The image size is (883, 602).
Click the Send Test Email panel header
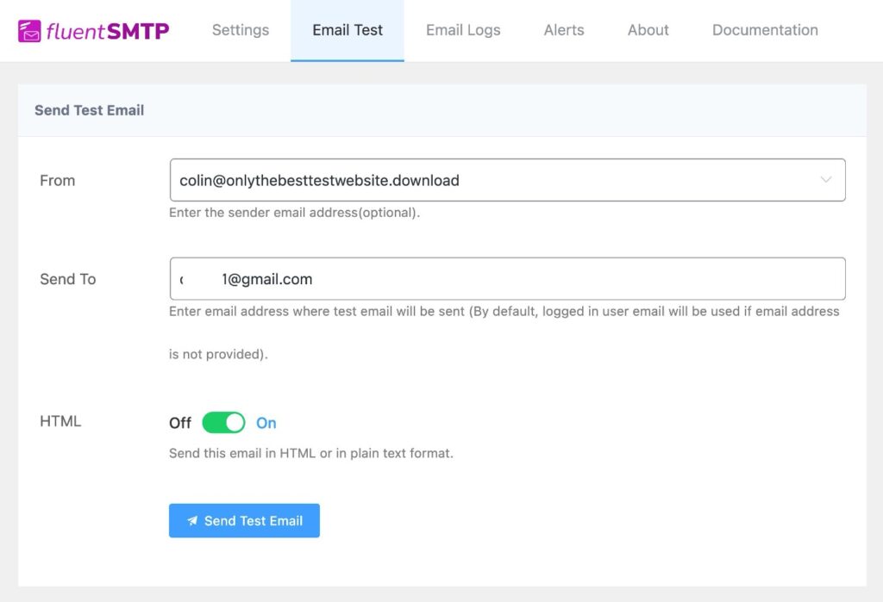[89, 110]
